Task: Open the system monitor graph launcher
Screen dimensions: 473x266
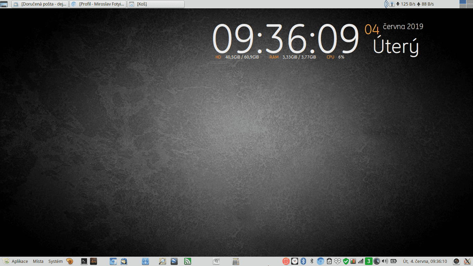Action: tap(93, 261)
